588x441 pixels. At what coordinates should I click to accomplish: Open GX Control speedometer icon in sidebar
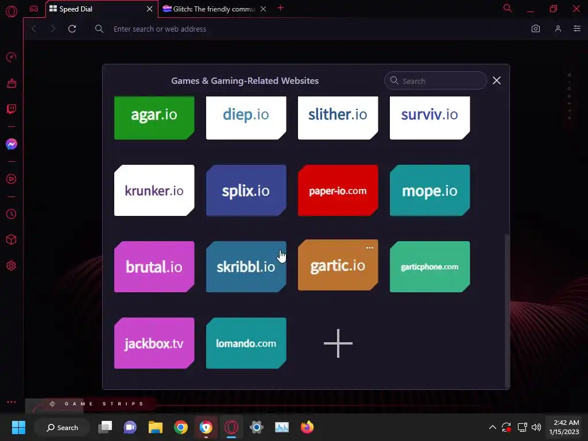coord(11,57)
